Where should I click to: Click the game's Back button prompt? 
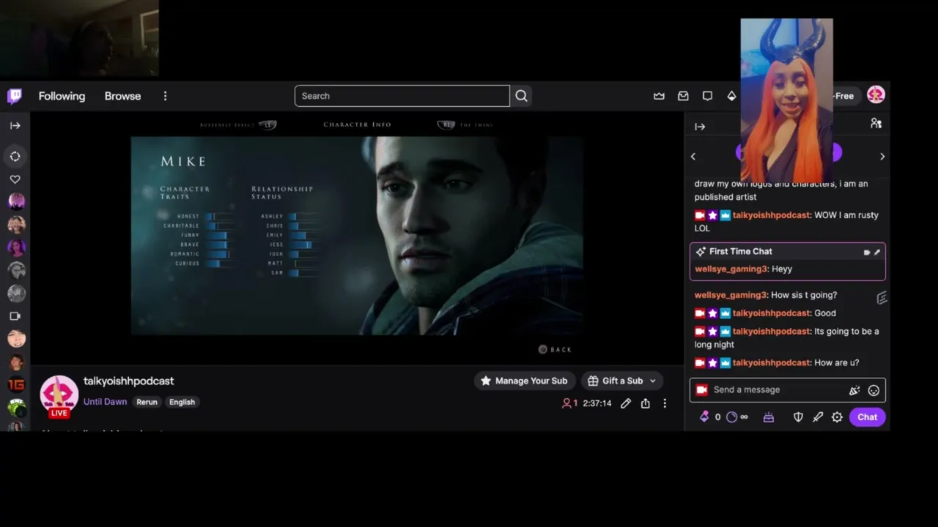[555, 349]
